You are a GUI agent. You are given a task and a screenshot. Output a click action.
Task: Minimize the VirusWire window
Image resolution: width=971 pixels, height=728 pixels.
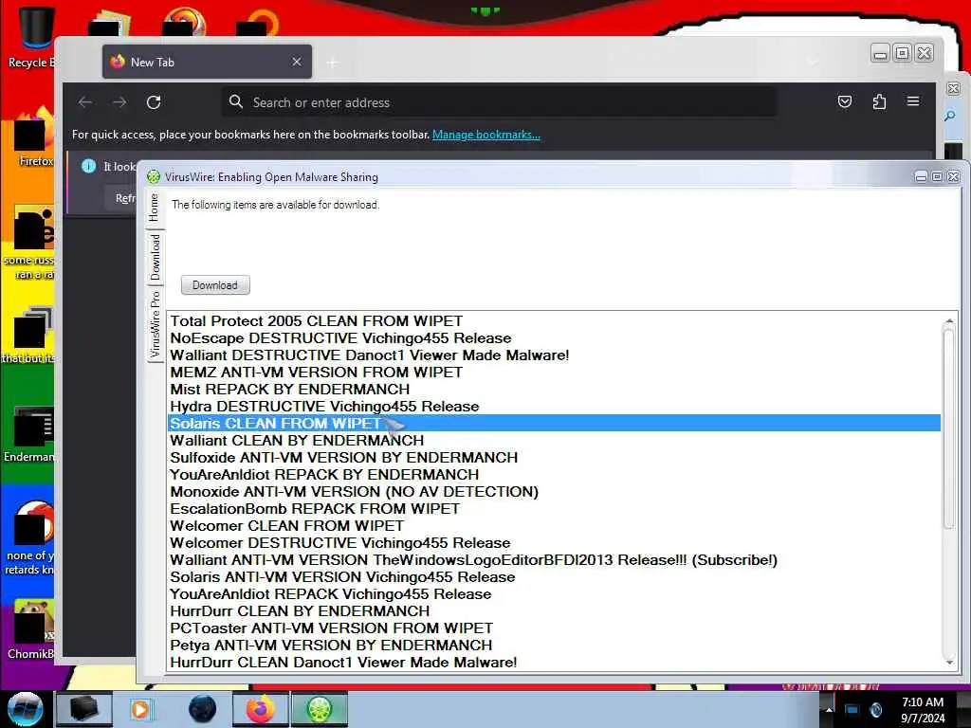pyautogui.click(x=921, y=177)
